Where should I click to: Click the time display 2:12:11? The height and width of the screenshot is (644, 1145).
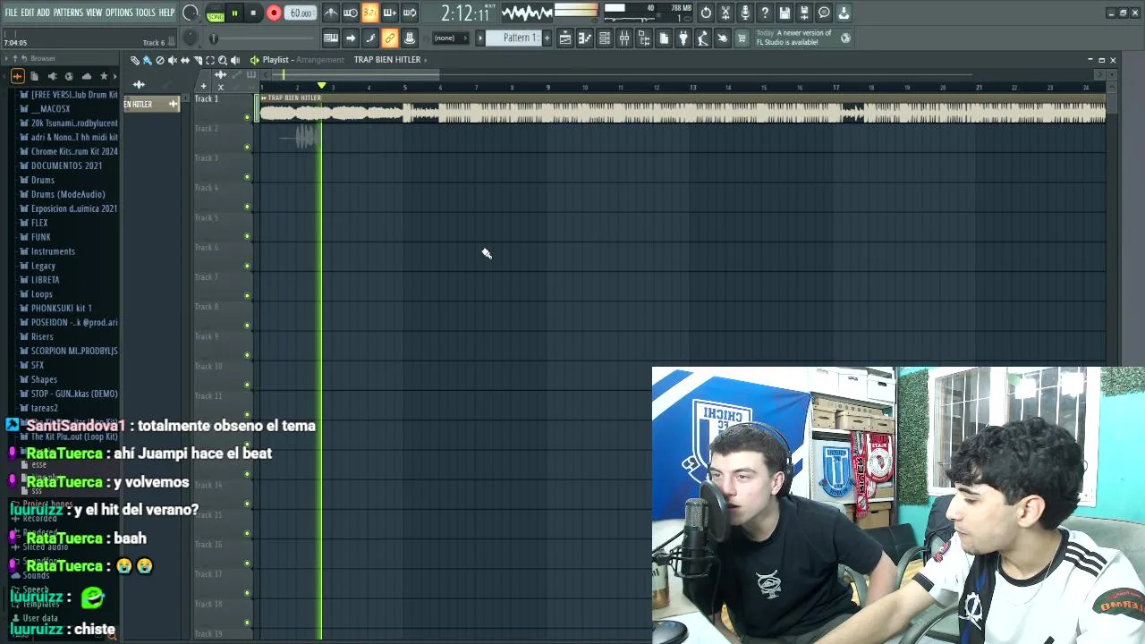466,13
